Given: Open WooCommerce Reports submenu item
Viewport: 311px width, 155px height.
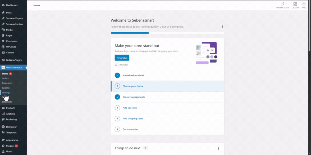Looking at the screenshot, I should (6, 88).
